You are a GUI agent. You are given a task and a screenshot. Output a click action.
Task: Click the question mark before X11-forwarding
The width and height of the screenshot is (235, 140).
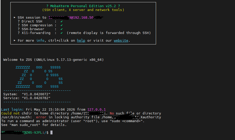pyautogui.click(x=19, y=33)
